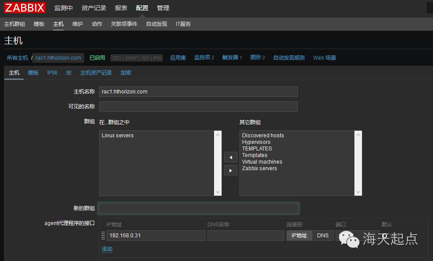Go to 主机 submenu in navigation bar
The width and height of the screenshot is (433, 261).
coord(58,24)
